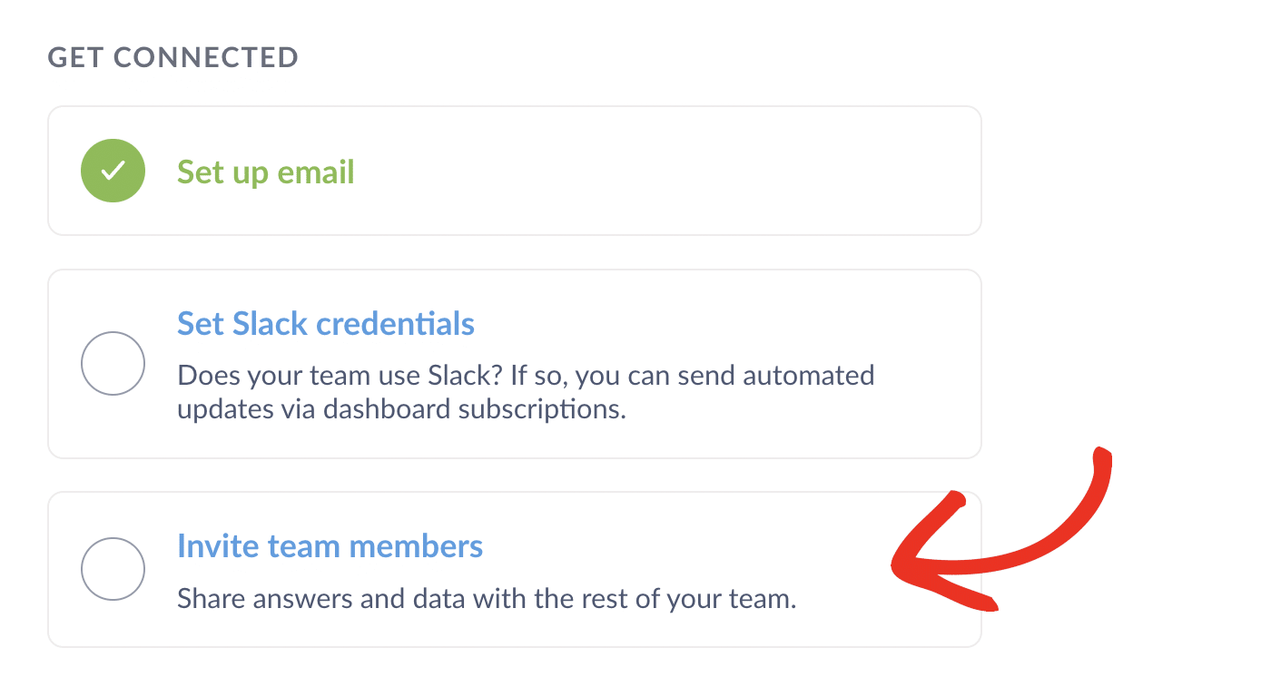Open the Set Slack credentials link
Viewport: 1271px width, 677px height.
click(x=325, y=323)
